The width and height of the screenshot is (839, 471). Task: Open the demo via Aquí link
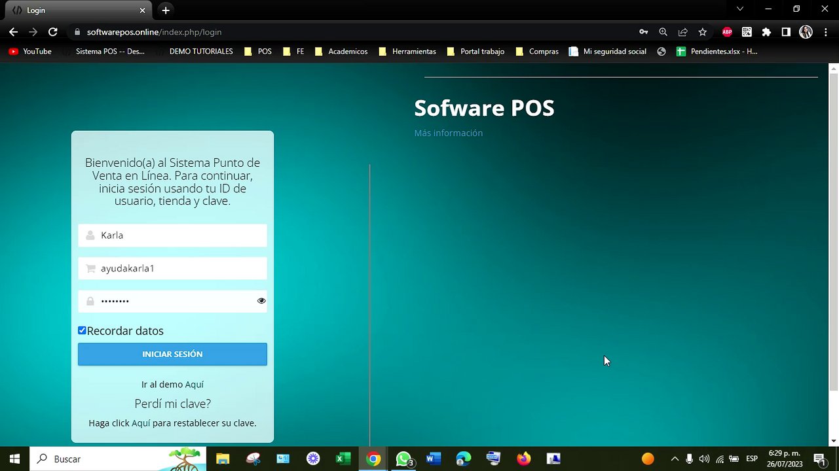[195, 385]
